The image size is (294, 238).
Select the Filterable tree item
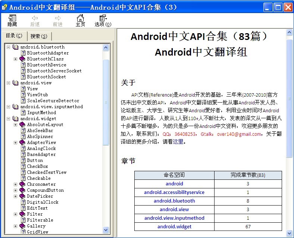(x=40, y=220)
